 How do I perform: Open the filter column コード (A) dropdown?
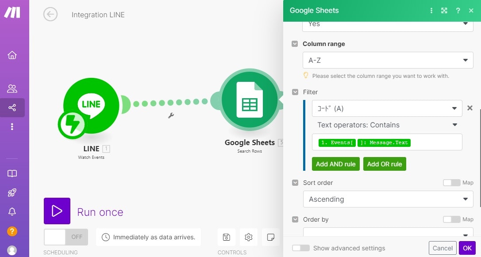coord(387,108)
